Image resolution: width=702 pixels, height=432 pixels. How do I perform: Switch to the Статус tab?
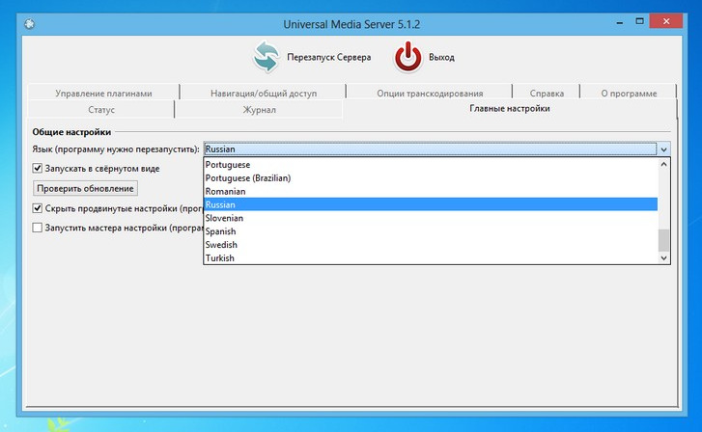click(101, 110)
